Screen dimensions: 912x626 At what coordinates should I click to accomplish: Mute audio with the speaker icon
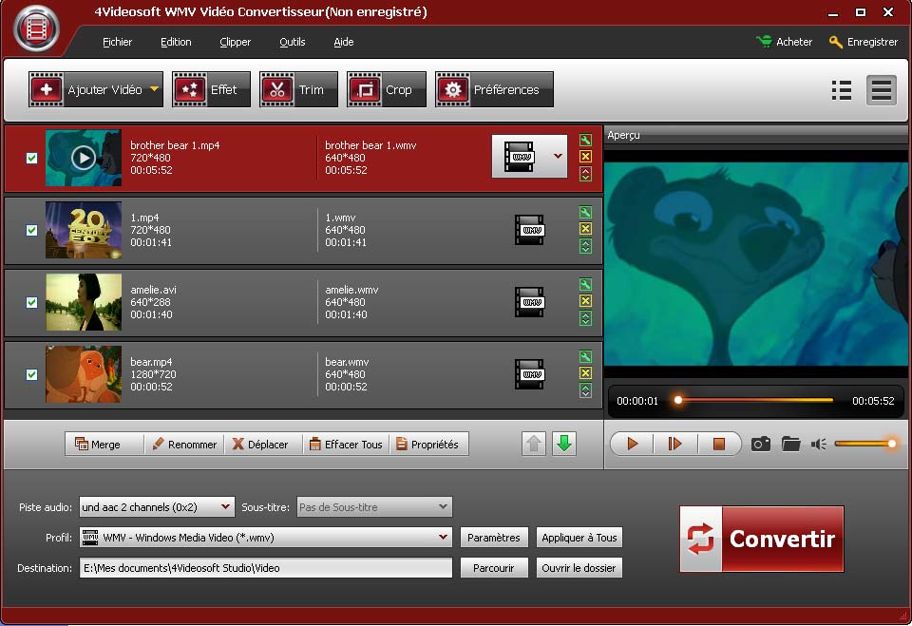(818, 444)
